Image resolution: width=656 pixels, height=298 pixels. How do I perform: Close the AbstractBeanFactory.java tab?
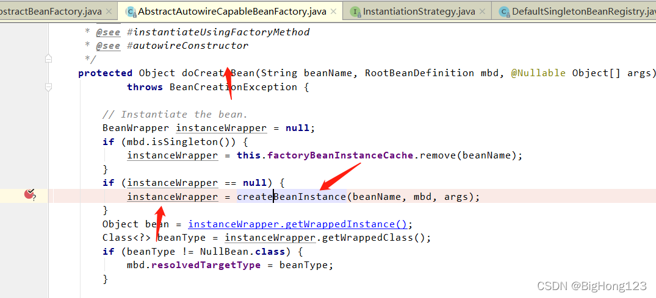click(109, 12)
